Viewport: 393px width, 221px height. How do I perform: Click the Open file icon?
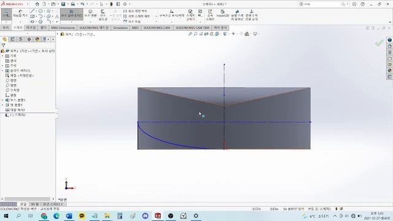point(53,4)
